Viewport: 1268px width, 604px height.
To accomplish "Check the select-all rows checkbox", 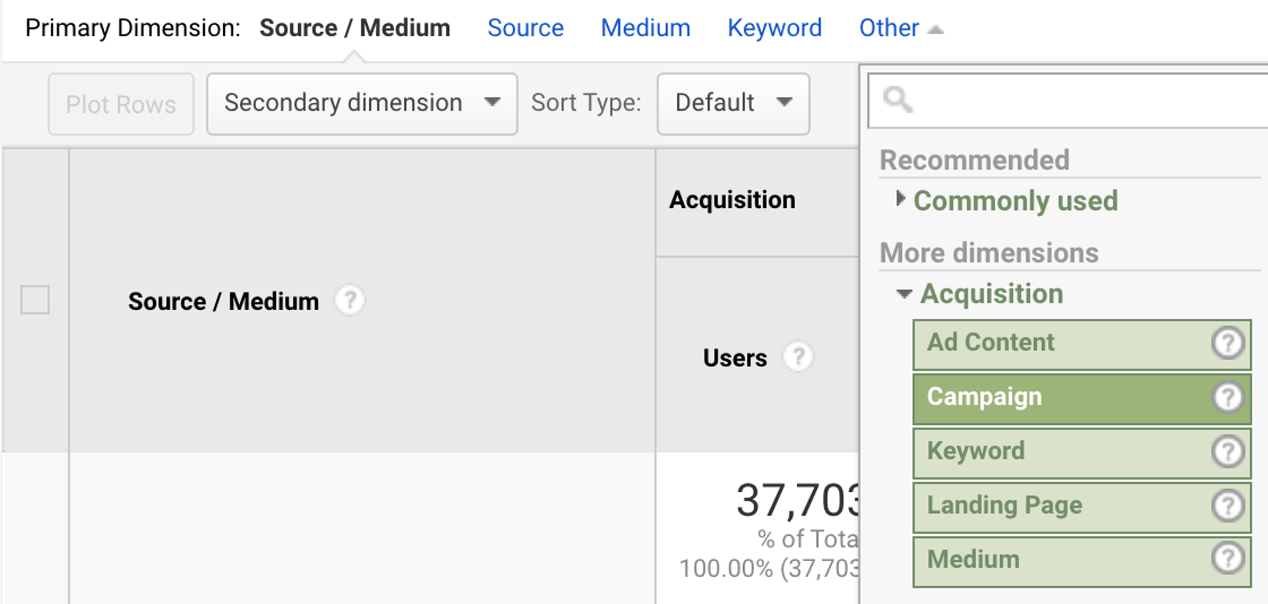I will pyautogui.click(x=34, y=300).
